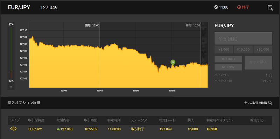Click EUR/JPY asset name in trade row

point(35,129)
